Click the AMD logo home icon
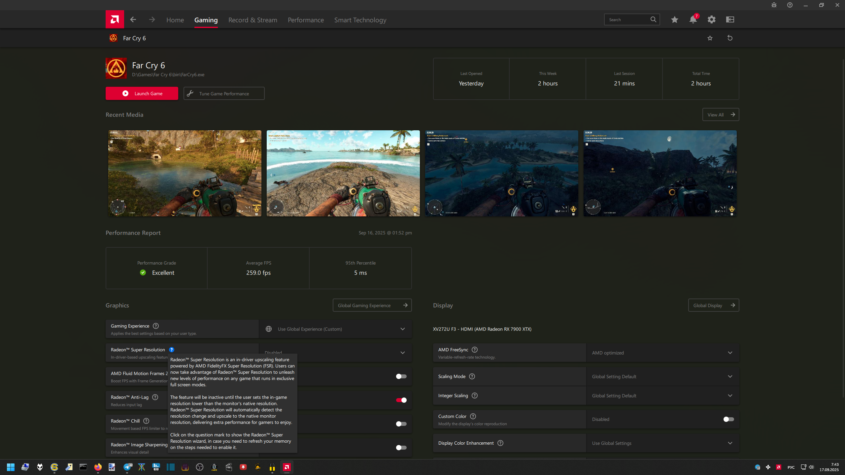This screenshot has width=845, height=475. tap(115, 19)
